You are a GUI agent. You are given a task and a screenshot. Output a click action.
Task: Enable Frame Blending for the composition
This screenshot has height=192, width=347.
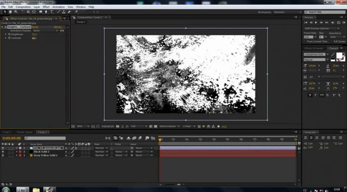(134, 138)
